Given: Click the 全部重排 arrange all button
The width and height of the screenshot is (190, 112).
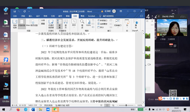Looking at the screenshot, I should tap(102, 24).
